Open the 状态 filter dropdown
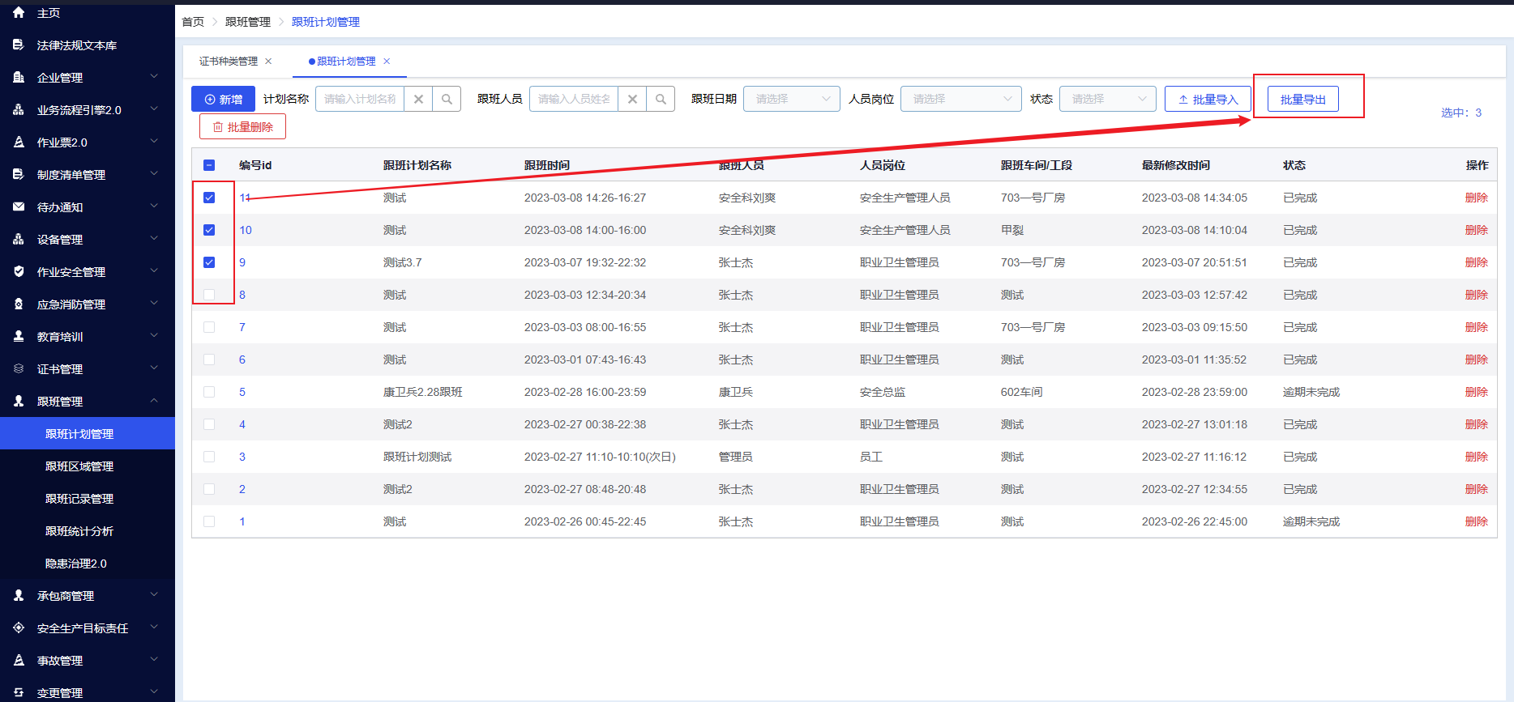Image resolution: width=1514 pixels, height=702 pixels. [1108, 99]
